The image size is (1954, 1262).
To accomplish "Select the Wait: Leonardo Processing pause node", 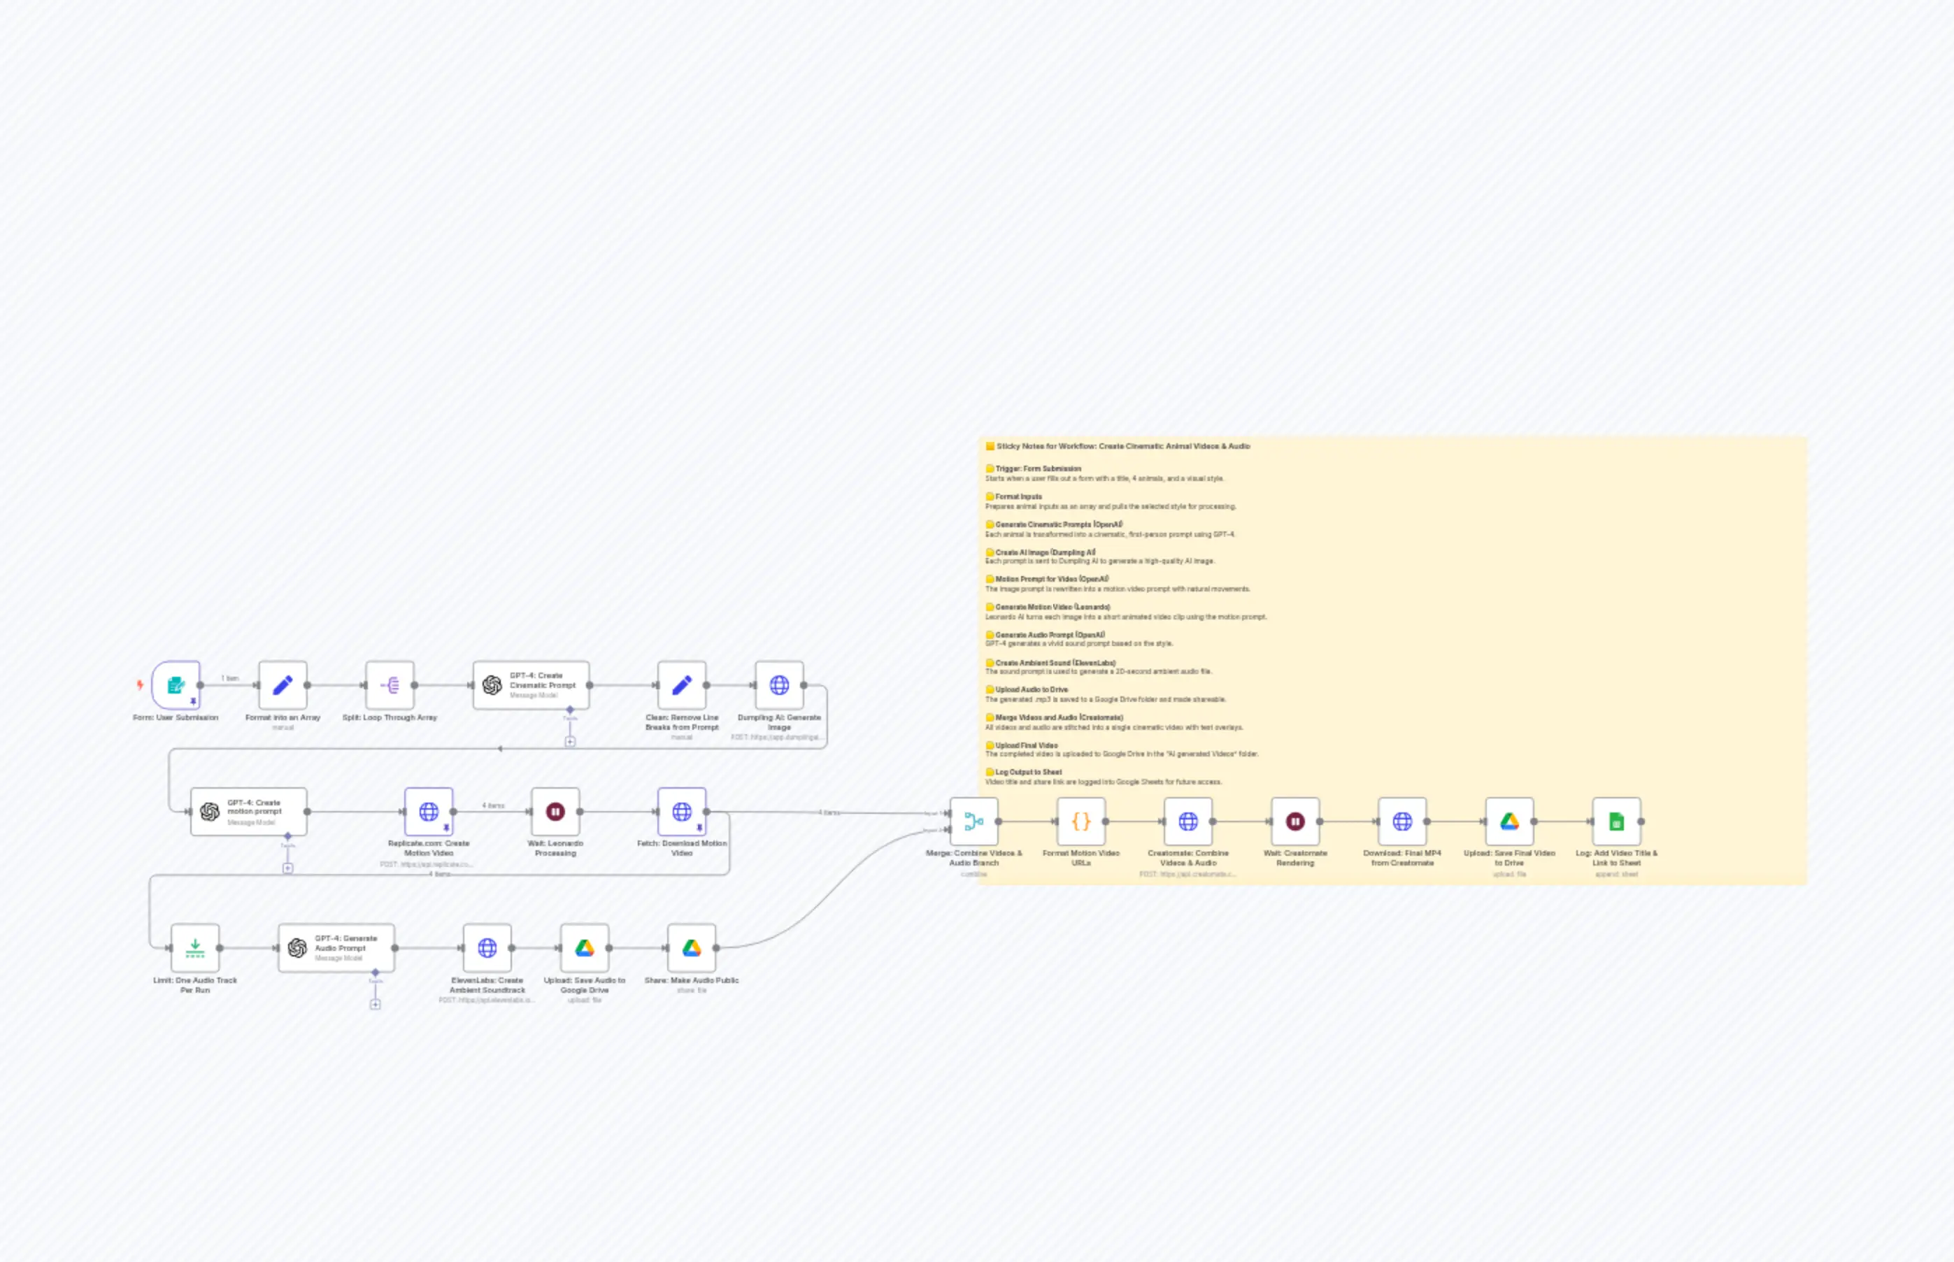I will [556, 811].
